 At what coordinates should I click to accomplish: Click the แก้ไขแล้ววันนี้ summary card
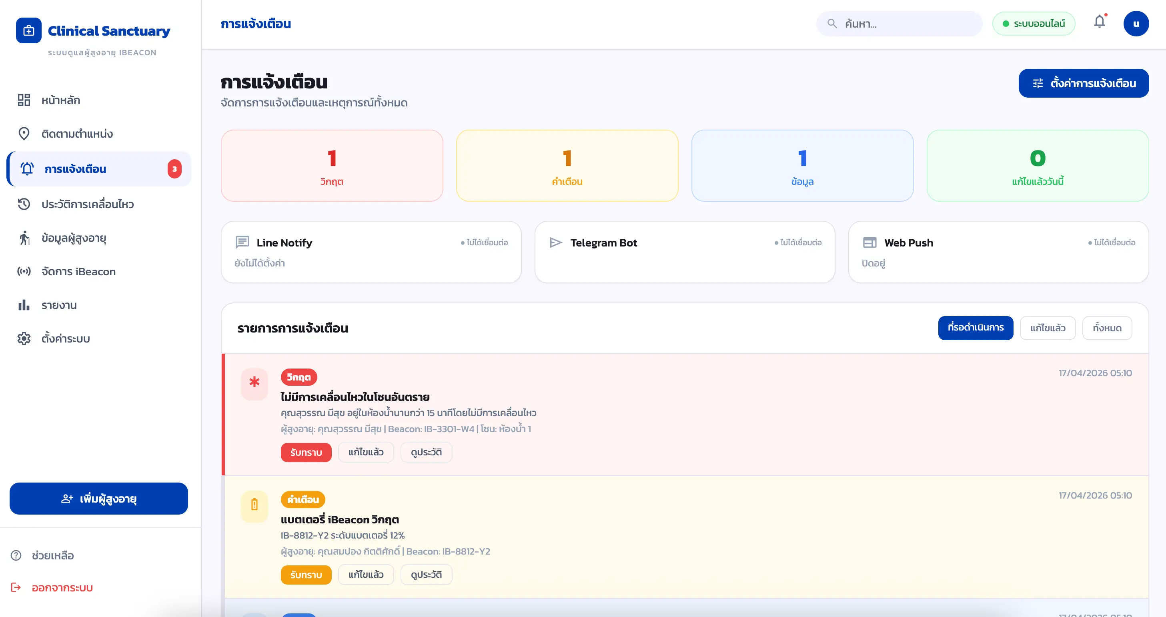tap(1038, 166)
